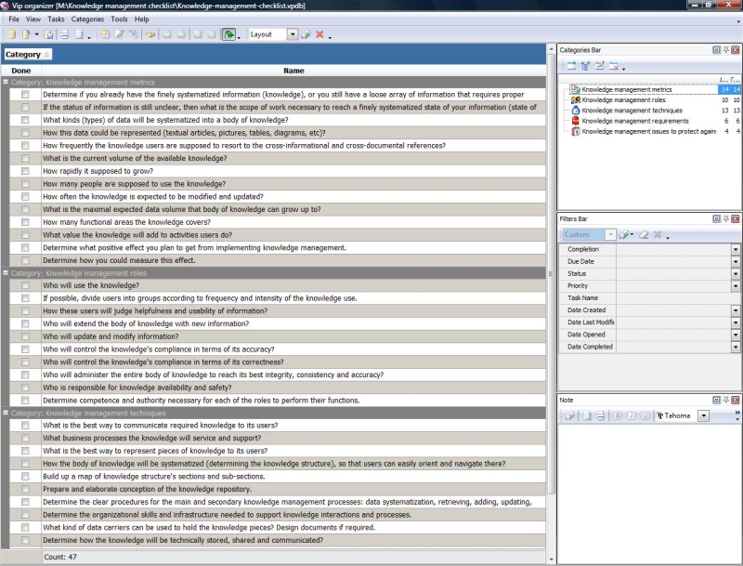Pin the Categories Bar panel
743x566 pixels.
(725, 49)
